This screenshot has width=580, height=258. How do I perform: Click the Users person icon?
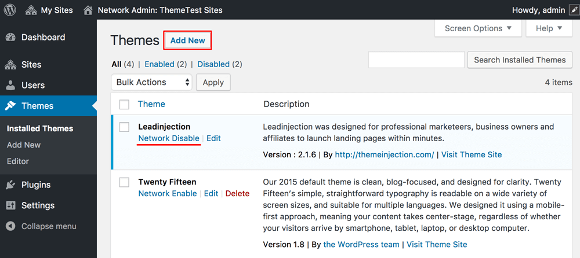10,85
